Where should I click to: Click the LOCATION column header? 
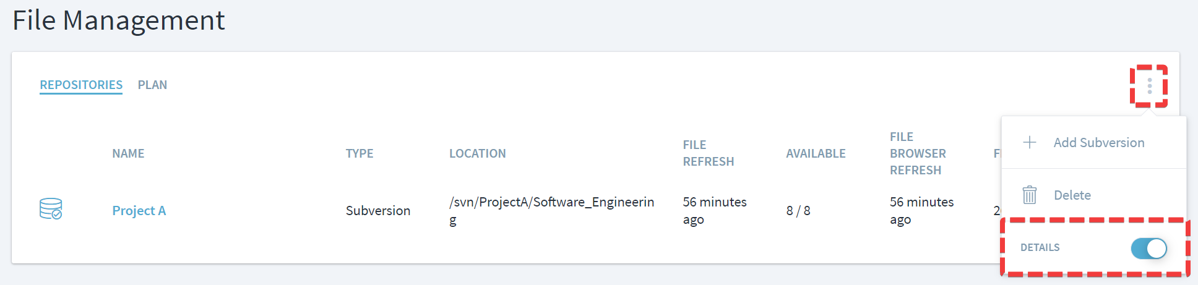pos(477,153)
